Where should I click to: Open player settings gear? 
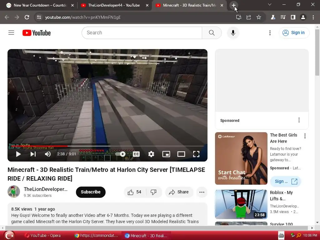(151, 154)
